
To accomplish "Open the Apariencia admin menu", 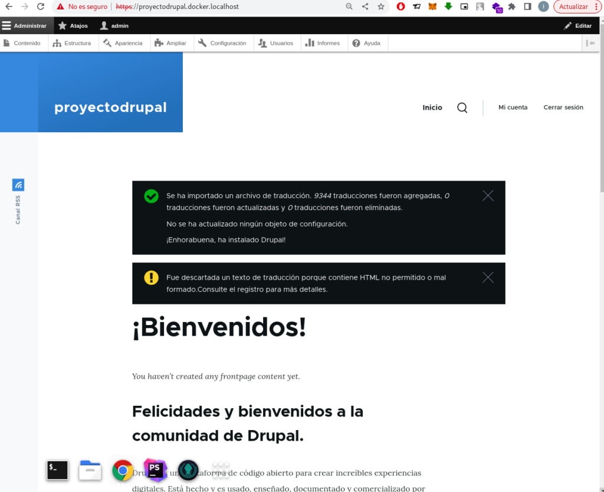I will (x=123, y=43).
